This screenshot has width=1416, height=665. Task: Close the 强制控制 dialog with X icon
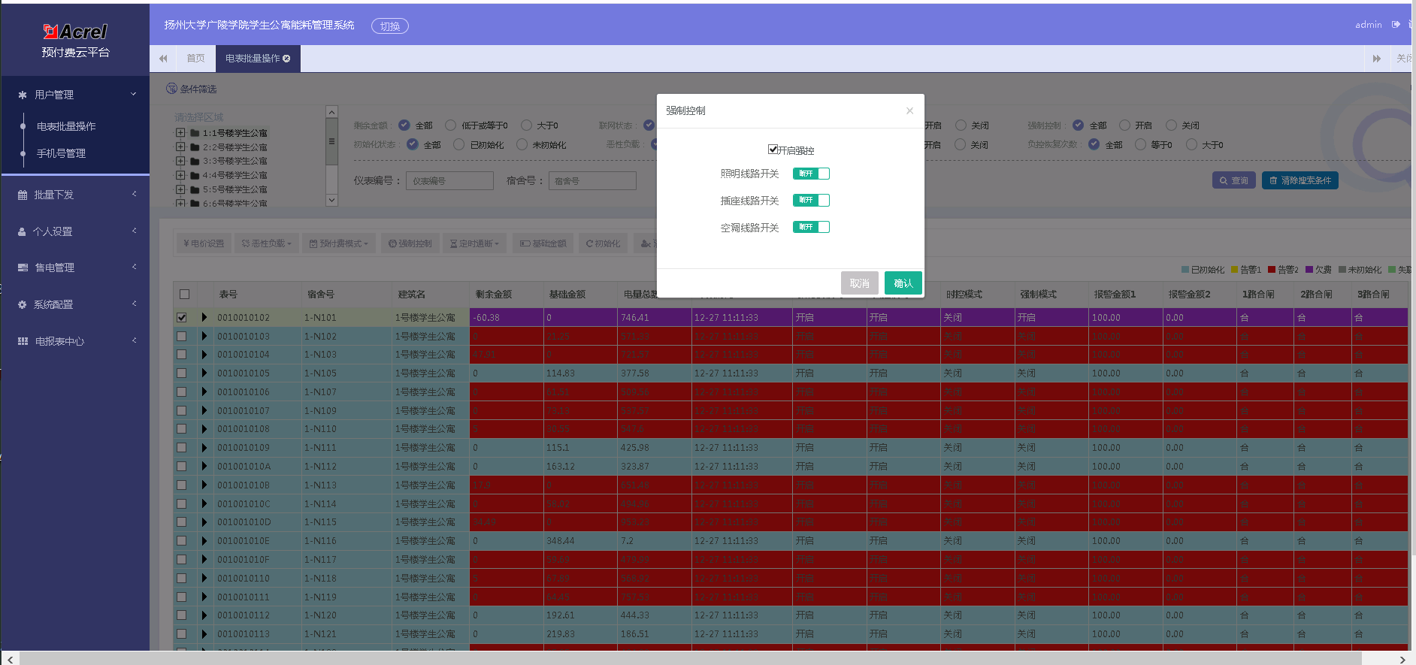point(909,110)
